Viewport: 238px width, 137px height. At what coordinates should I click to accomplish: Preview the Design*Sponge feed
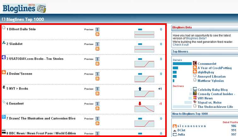[x=89, y=74]
